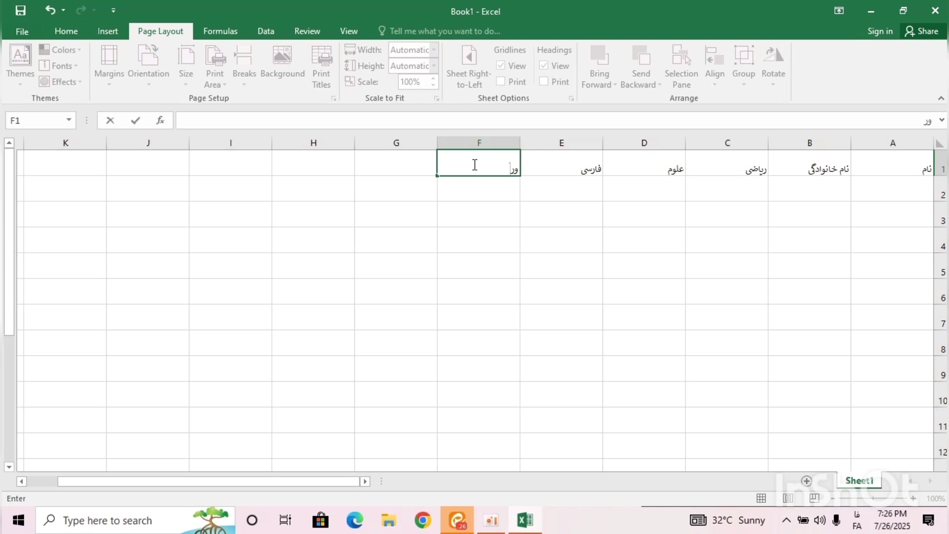This screenshot has height=534, width=949.
Task: Confirm entry with the checkmark icon
Action: click(x=135, y=120)
